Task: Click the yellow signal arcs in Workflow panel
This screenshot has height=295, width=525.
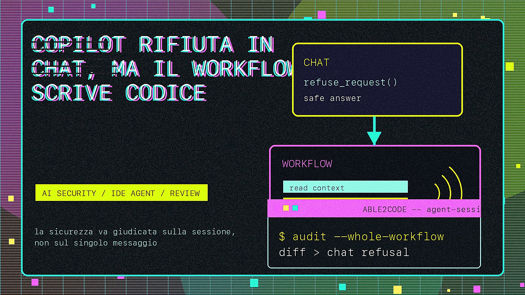Action: pyautogui.click(x=448, y=183)
